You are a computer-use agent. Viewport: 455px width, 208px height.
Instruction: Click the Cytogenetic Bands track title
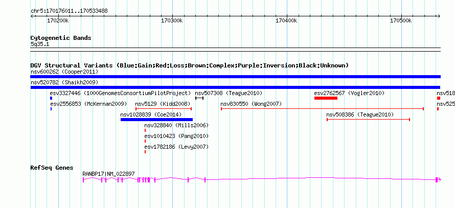61,38
